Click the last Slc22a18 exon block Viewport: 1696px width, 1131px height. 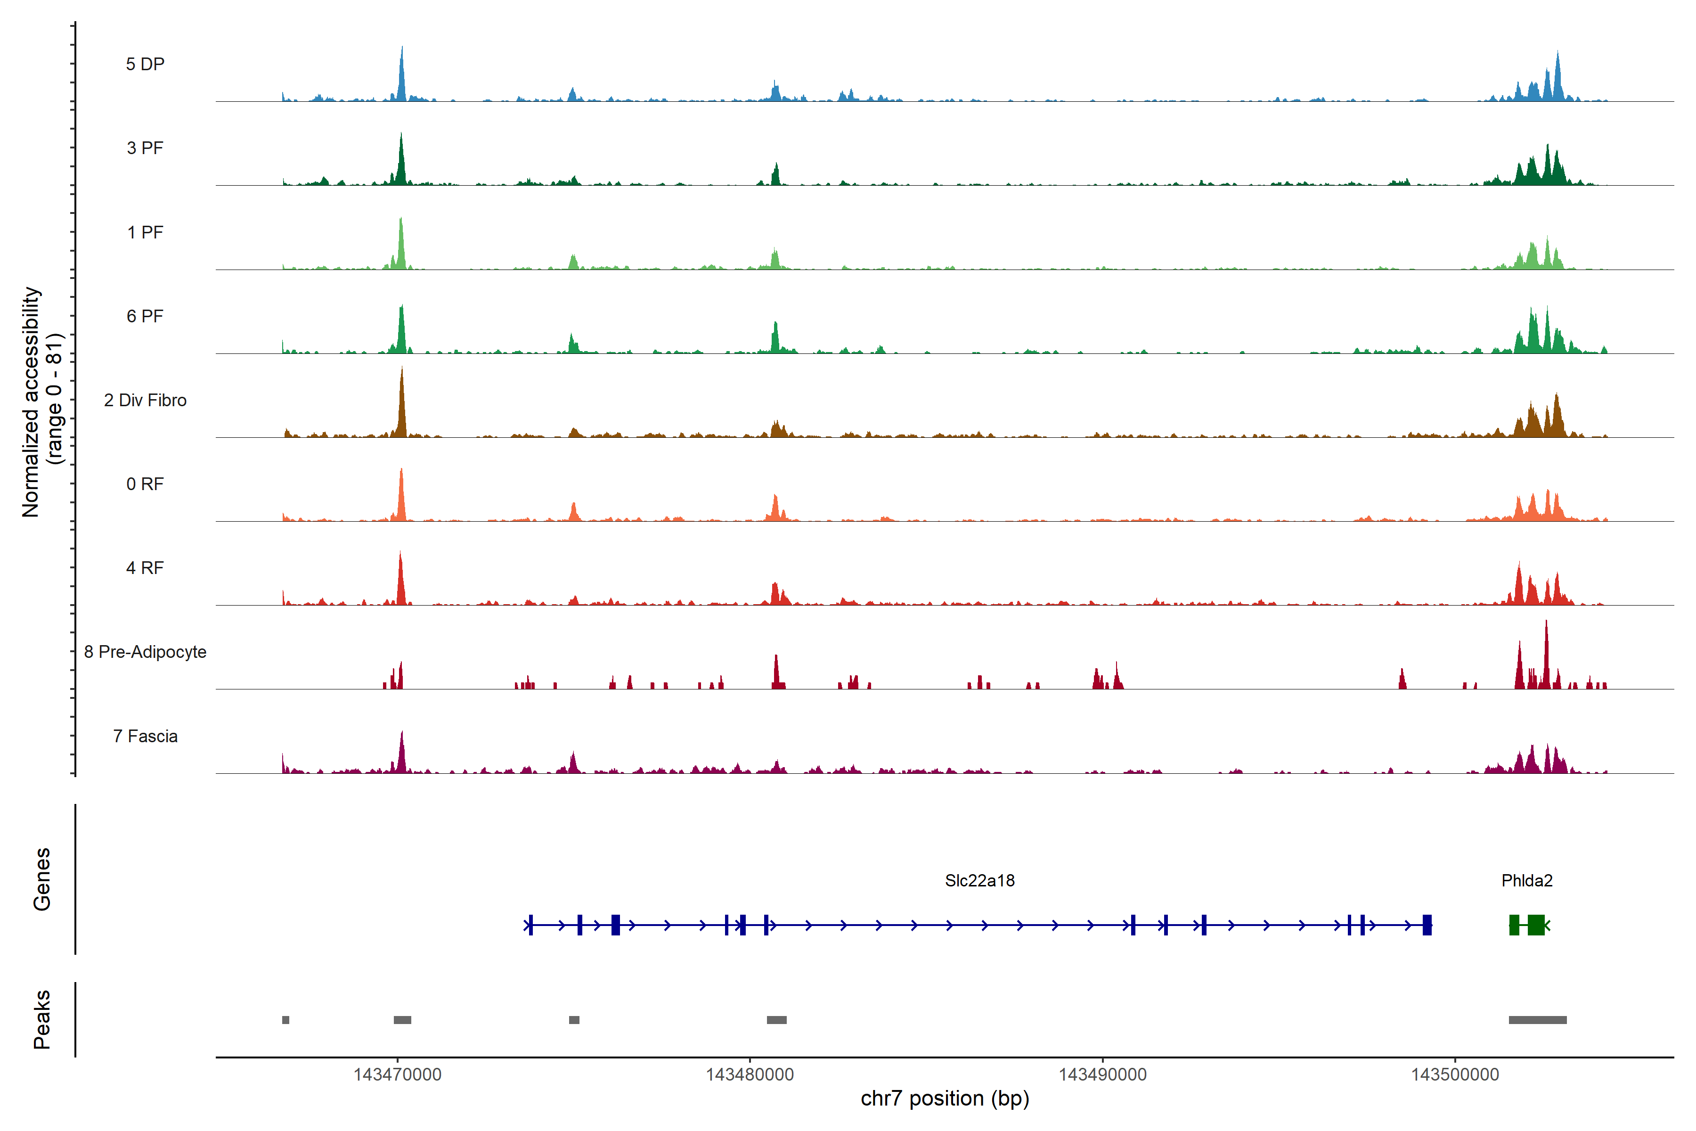pyautogui.click(x=1427, y=925)
